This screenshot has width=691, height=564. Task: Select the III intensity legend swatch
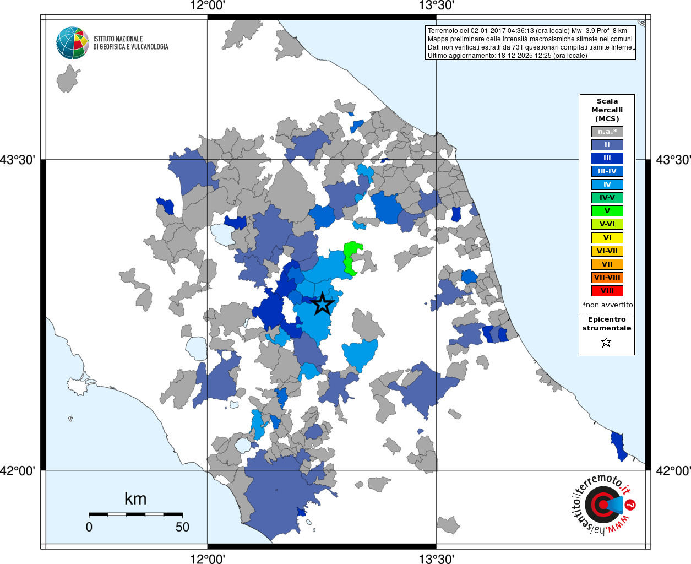coord(607,158)
